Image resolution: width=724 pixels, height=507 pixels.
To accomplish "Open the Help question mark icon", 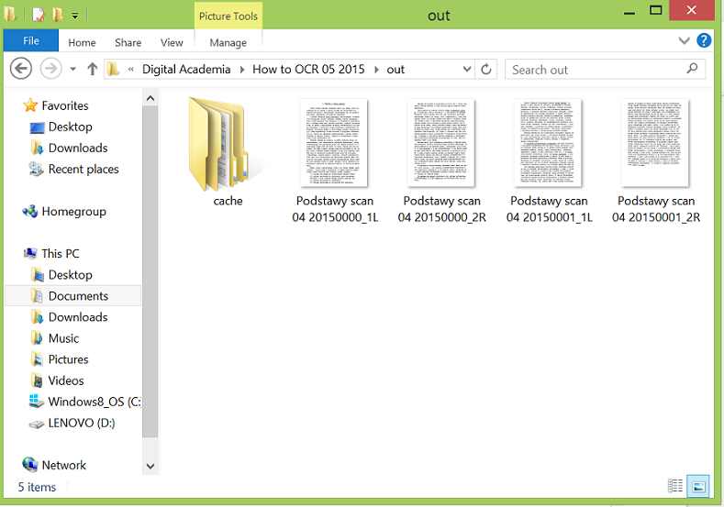I will 704,41.
